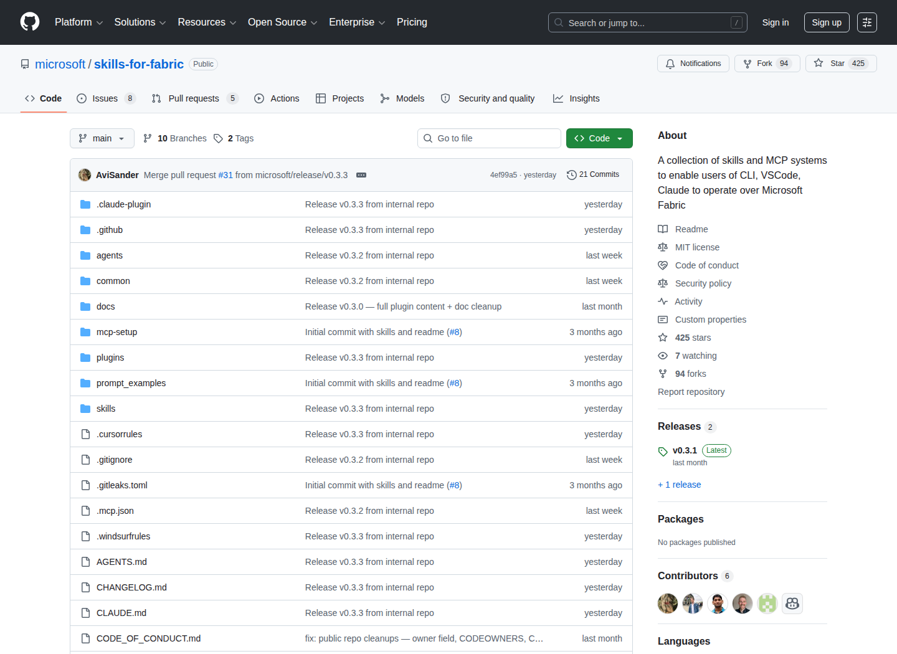Click the Copilot contributor avatar
Screen dimensions: 897x654
(x=792, y=604)
